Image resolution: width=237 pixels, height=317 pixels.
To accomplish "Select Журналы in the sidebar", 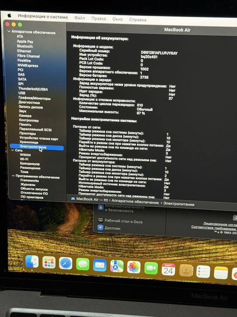I will pos(28,185).
